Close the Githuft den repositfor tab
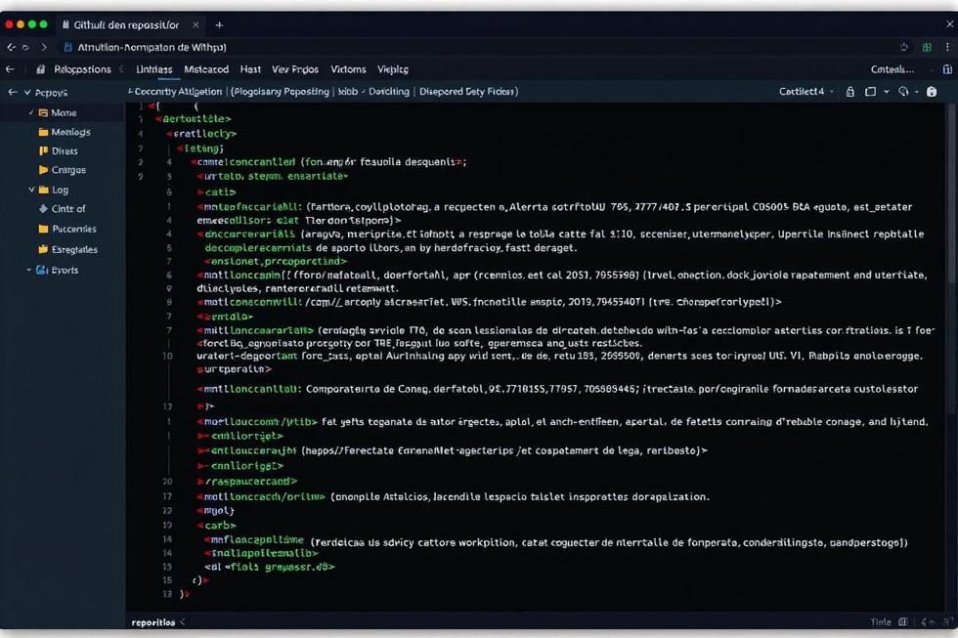 pyautogui.click(x=196, y=25)
